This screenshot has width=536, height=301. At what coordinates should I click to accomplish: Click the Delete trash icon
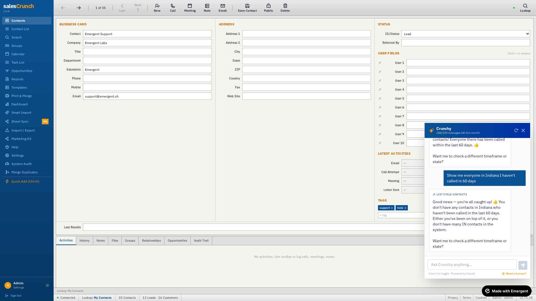[285, 8]
